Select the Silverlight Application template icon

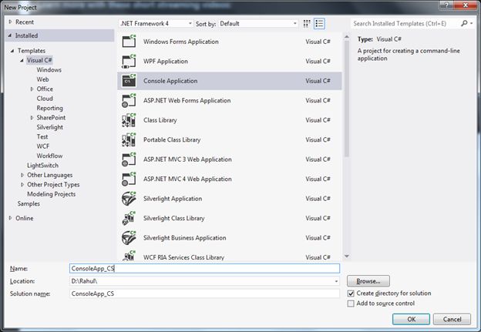point(129,199)
